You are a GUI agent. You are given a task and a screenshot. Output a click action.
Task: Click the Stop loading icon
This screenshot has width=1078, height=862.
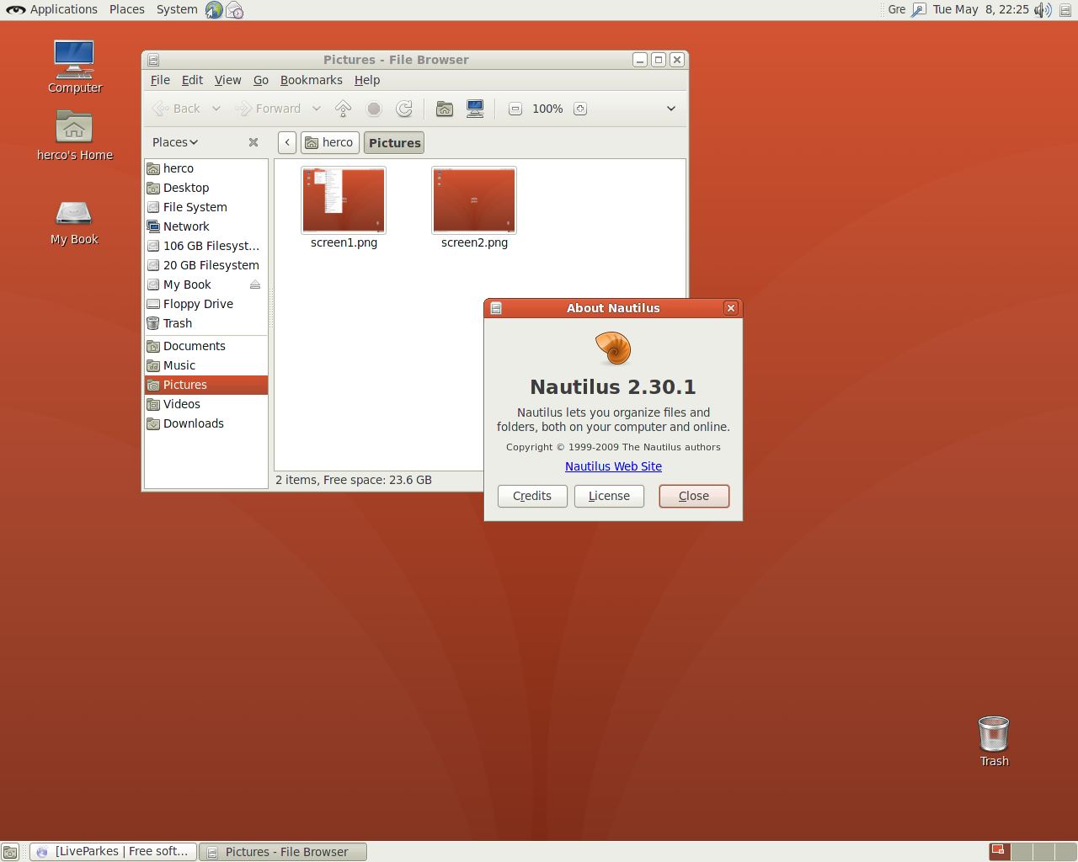374,109
